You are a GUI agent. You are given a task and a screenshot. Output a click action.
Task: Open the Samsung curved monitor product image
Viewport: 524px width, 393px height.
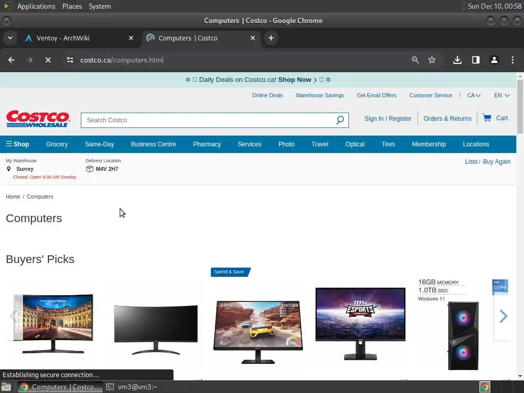(x=53, y=323)
